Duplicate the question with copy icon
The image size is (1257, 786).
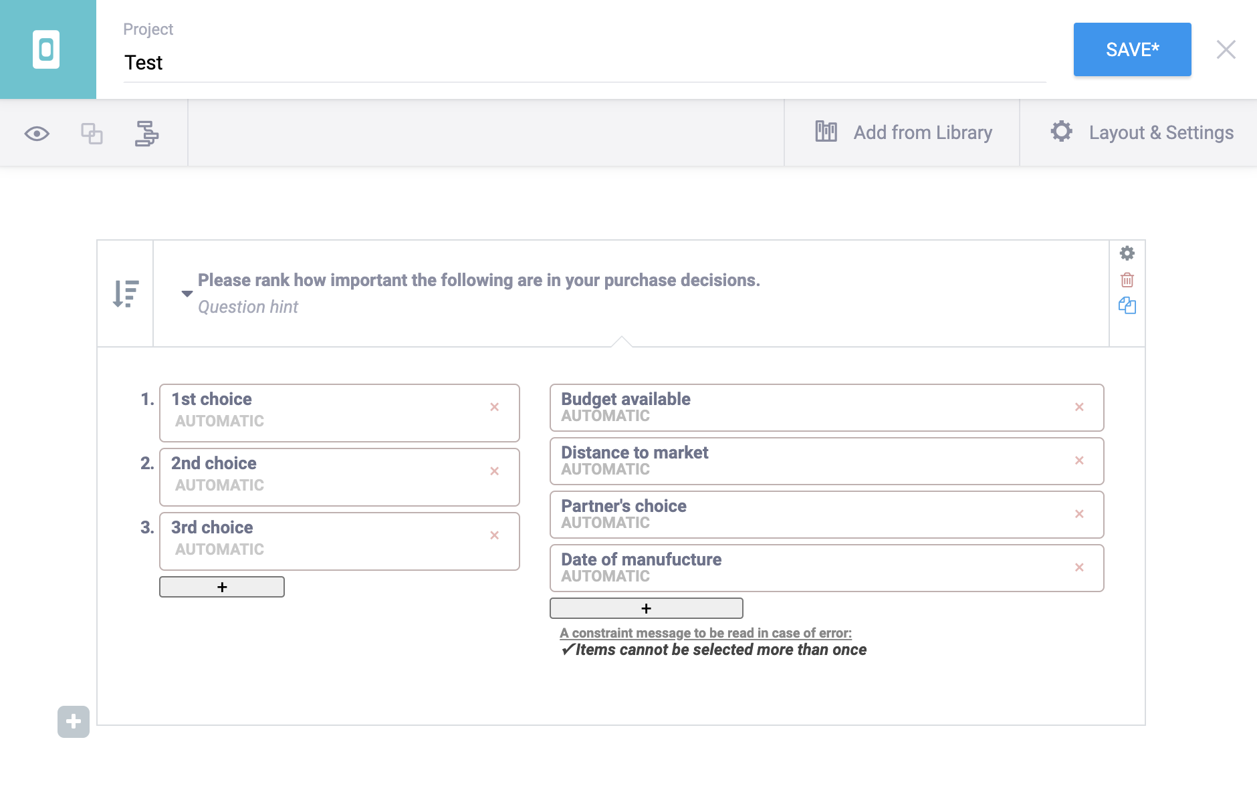click(1127, 306)
